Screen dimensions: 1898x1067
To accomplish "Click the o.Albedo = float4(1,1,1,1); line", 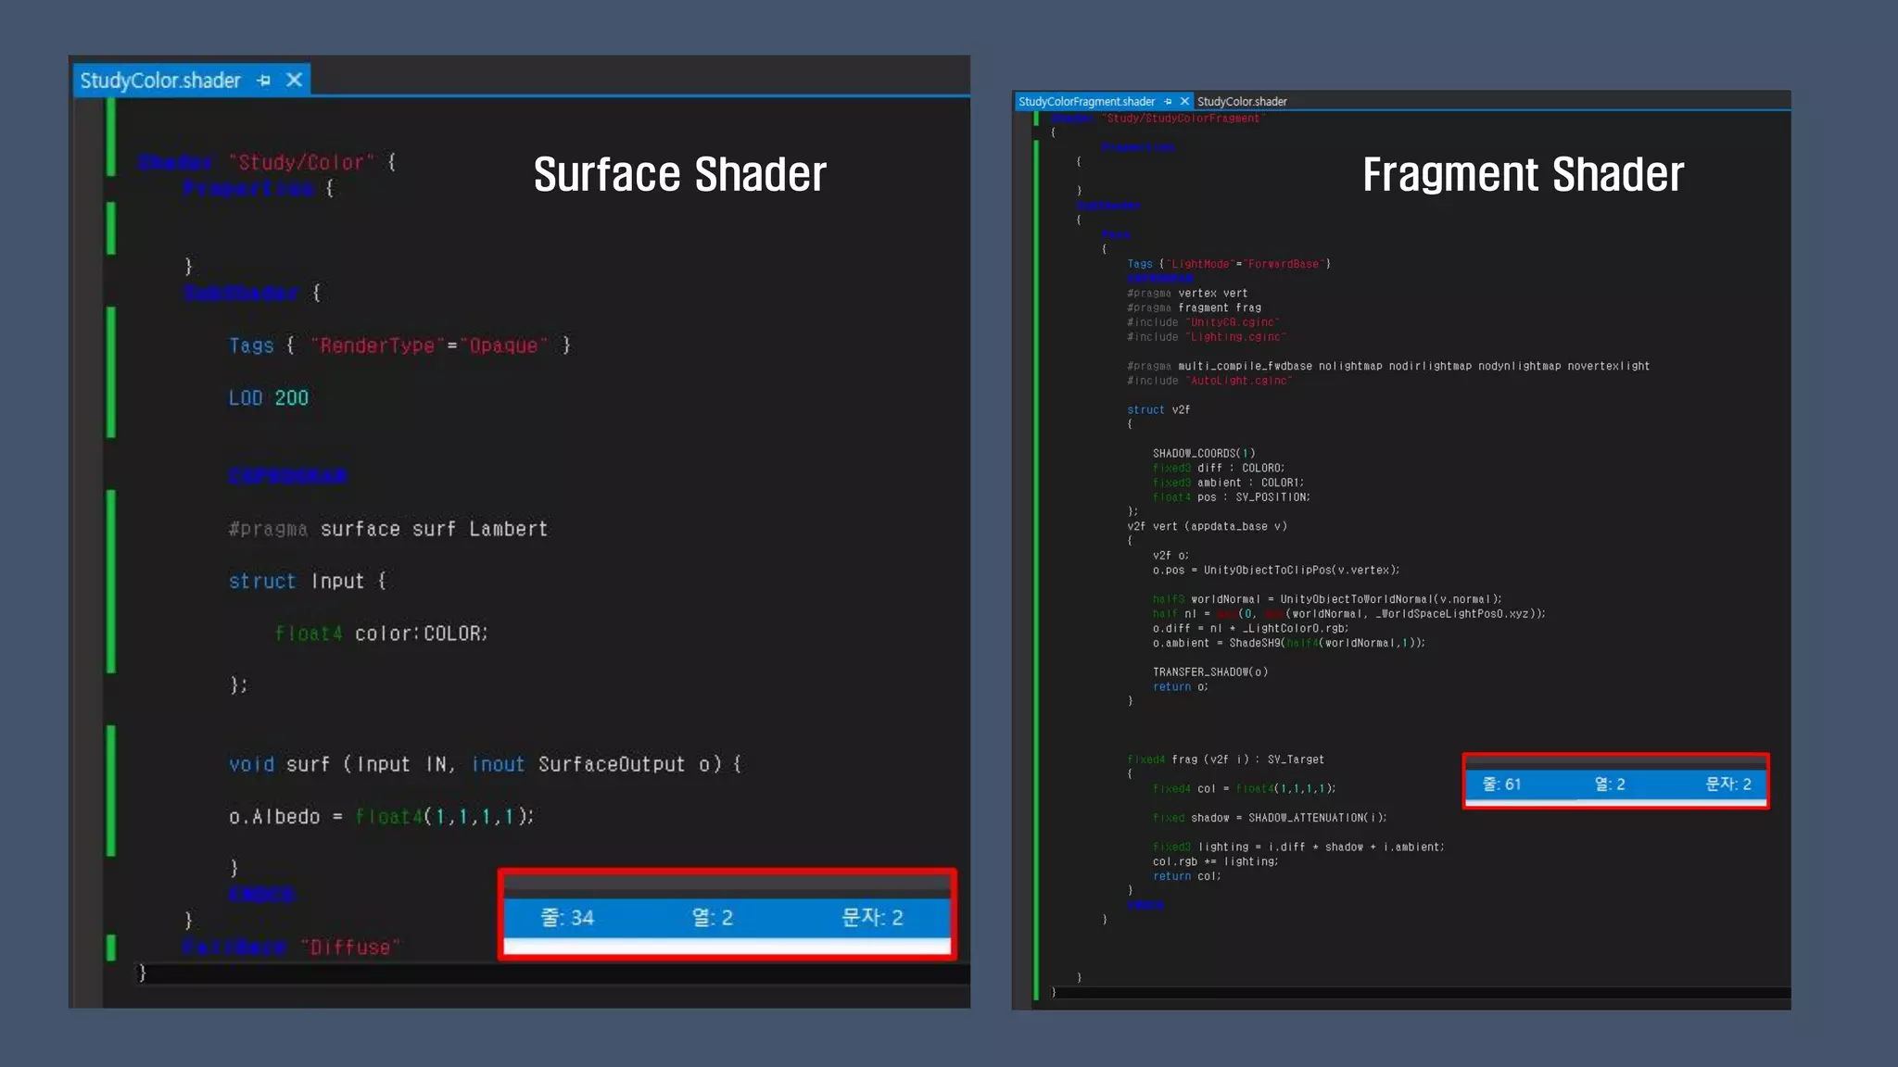I will coord(381,817).
